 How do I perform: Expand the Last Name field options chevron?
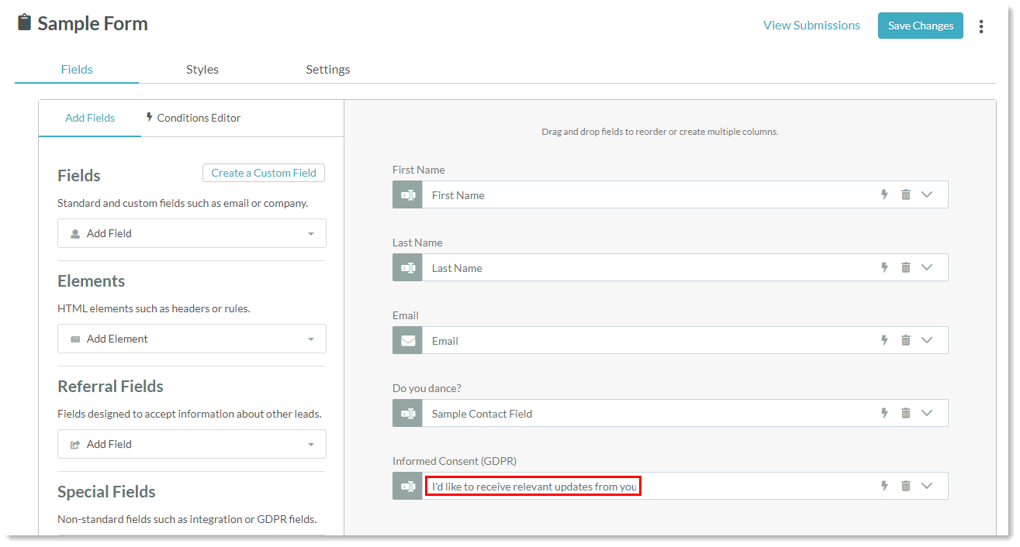[x=927, y=267]
